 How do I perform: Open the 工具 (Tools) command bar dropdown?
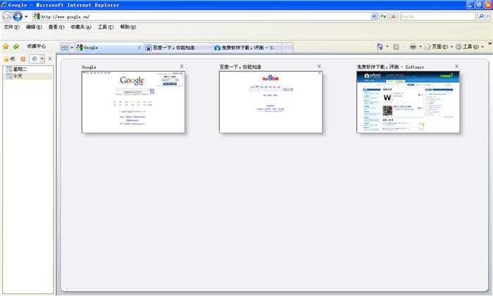pyautogui.click(x=468, y=47)
